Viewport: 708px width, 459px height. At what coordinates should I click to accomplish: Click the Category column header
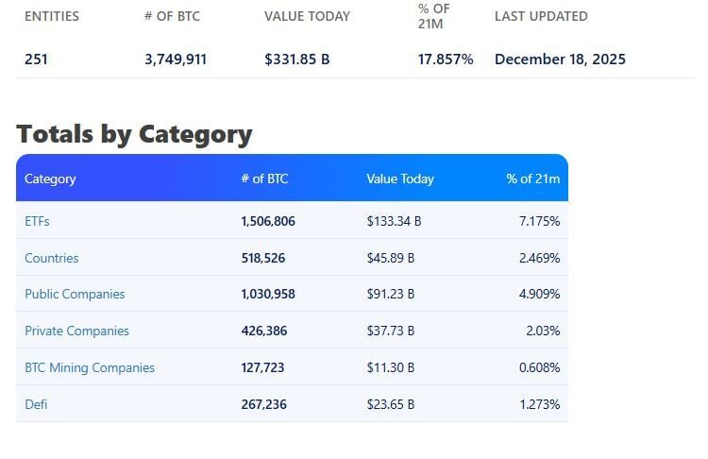(x=50, y=178)
